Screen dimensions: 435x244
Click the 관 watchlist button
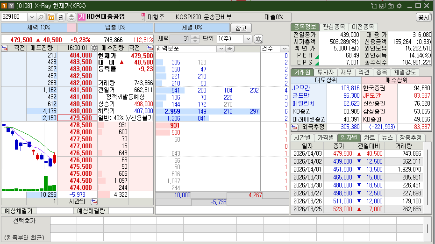(x=61, y=17)
